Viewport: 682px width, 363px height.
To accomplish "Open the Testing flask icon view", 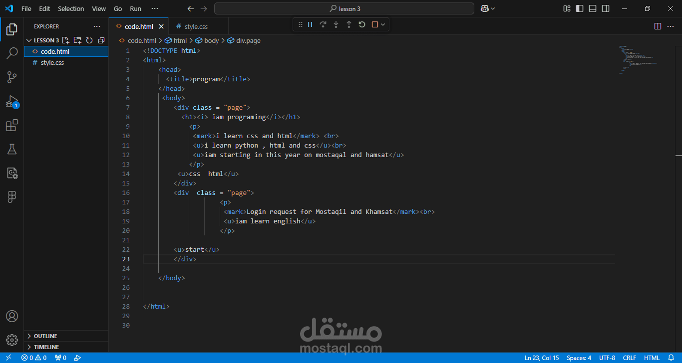I will pyautogui.click(x=12, y=149).
